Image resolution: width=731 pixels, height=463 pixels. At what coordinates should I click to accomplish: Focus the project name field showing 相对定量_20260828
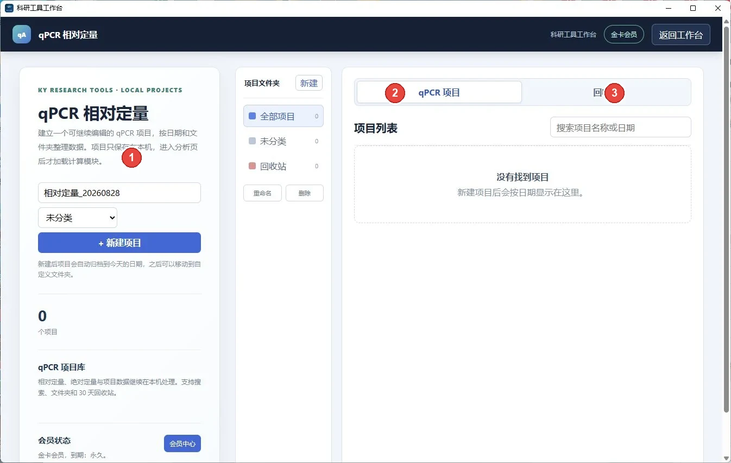[119, 193]
